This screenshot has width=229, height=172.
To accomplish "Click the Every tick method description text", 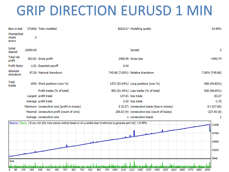I will tap(83, 123).
